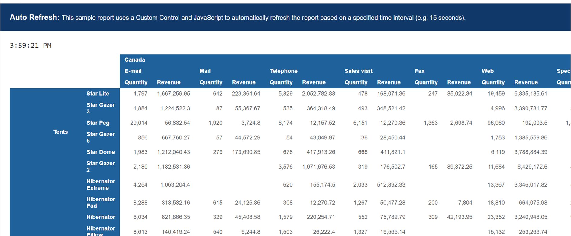
Task: Select the Star Dome row label
Action: tap(101, 152)
